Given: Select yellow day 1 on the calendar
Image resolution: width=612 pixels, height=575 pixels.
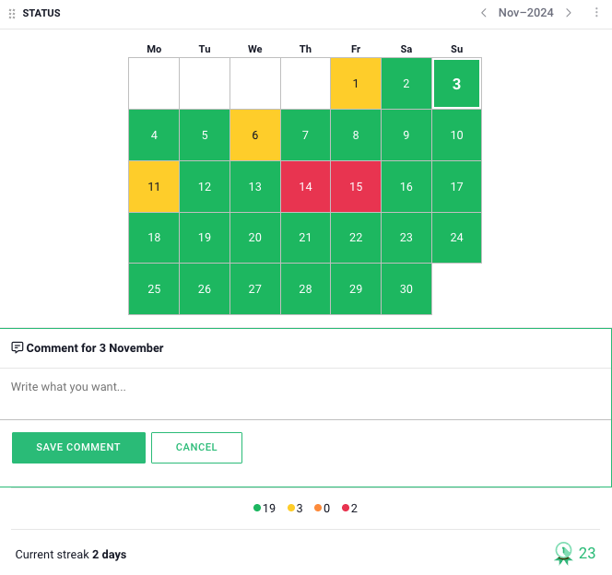Looking at the screenshot, I should coord(356,84).
